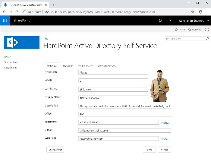Edit the First Name field
211x168 pixels.
click(x=113, y=72)
